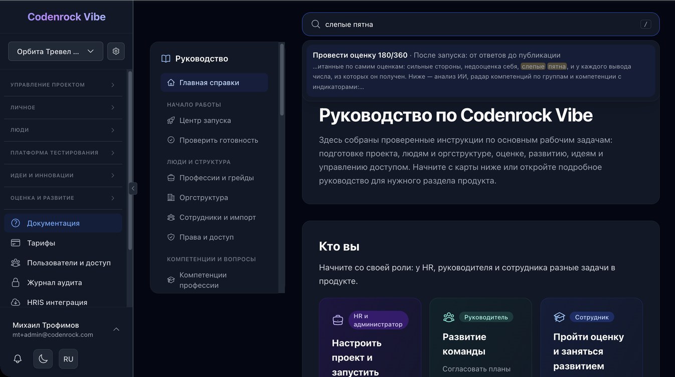The image size is (675, 377).
Task: Collapse sidebar with the edge arrow handle
Action: 133,188
